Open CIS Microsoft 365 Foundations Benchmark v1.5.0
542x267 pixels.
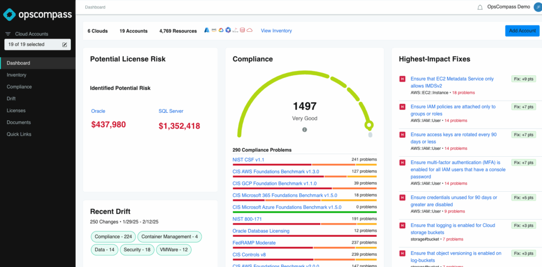285,195
